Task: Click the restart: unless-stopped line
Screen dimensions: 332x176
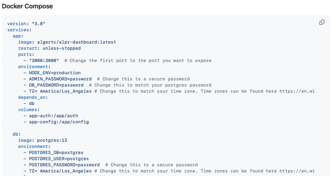Action: tap(49, 48)
